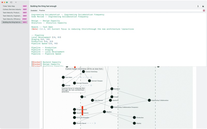Click Pipeline -- Production code line
The image size is (207, 129).
(x=44, y=48)
